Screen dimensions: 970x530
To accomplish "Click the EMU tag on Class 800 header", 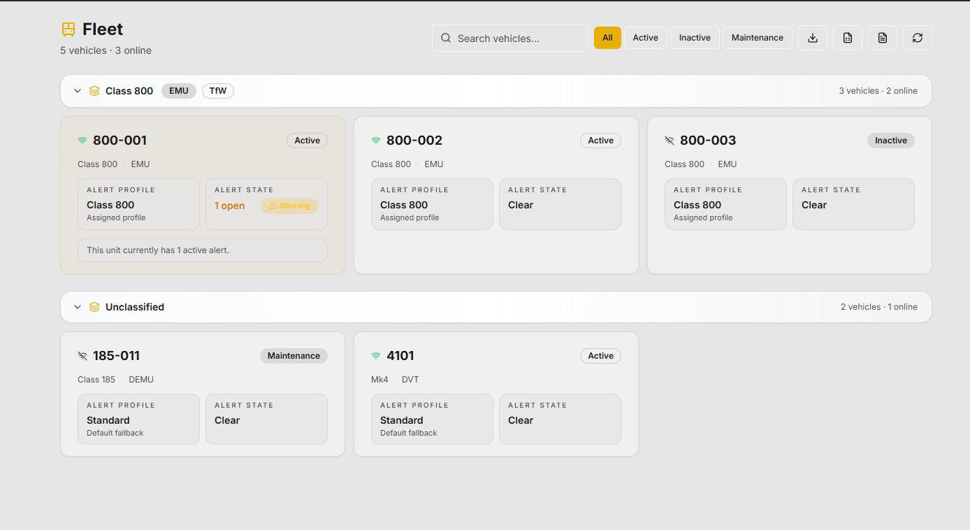I will click(179, 91).
